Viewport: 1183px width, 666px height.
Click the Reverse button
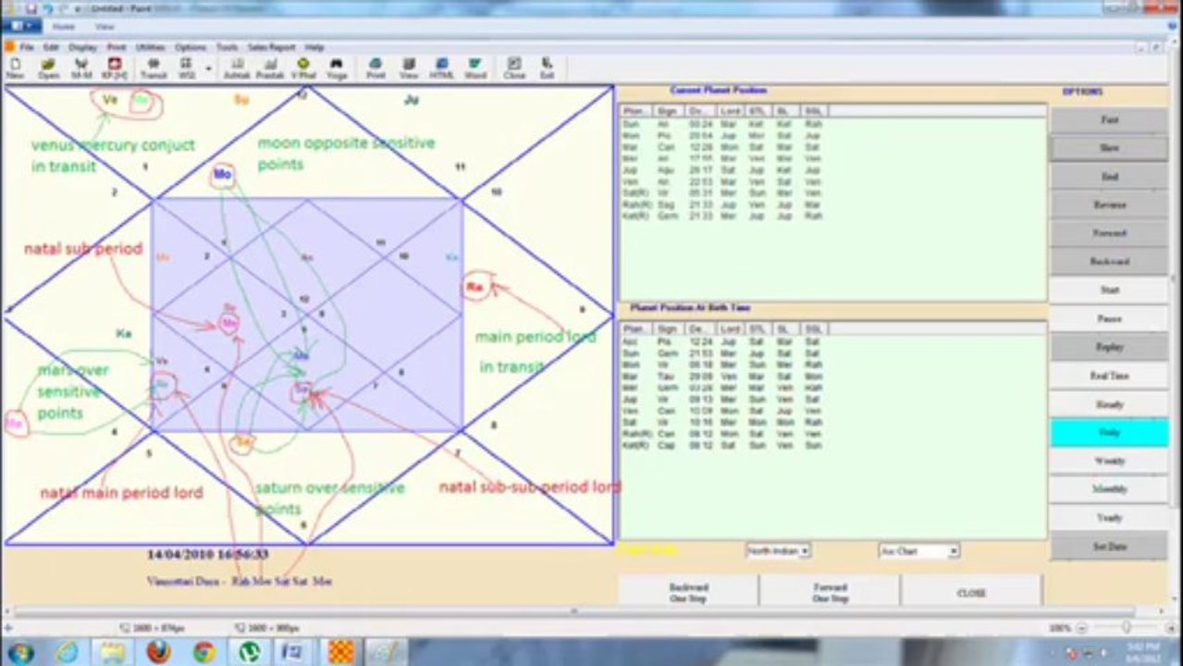(1109, 205)
